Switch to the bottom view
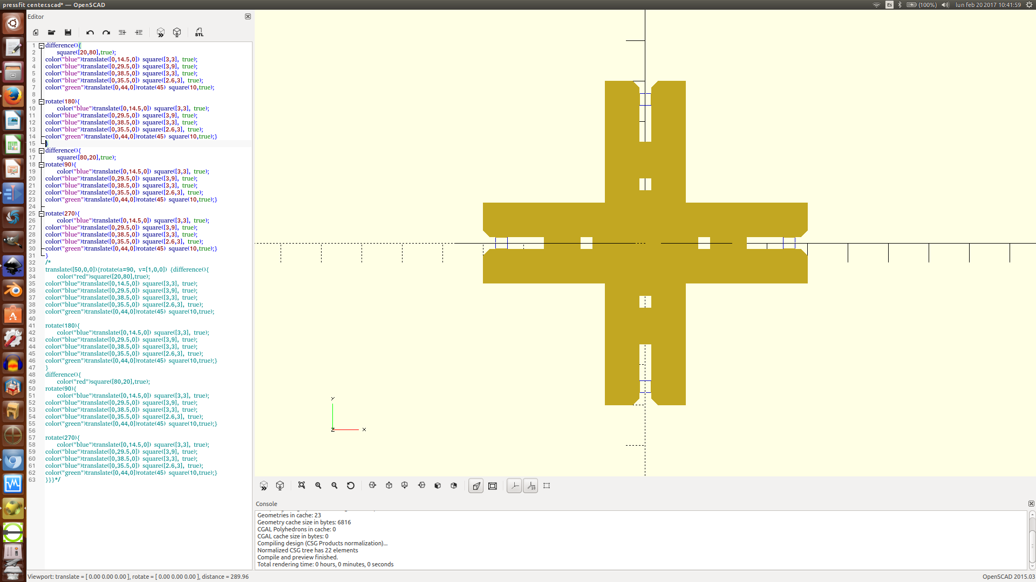Screen dimensions: 1036x582 tap(405, 486)
